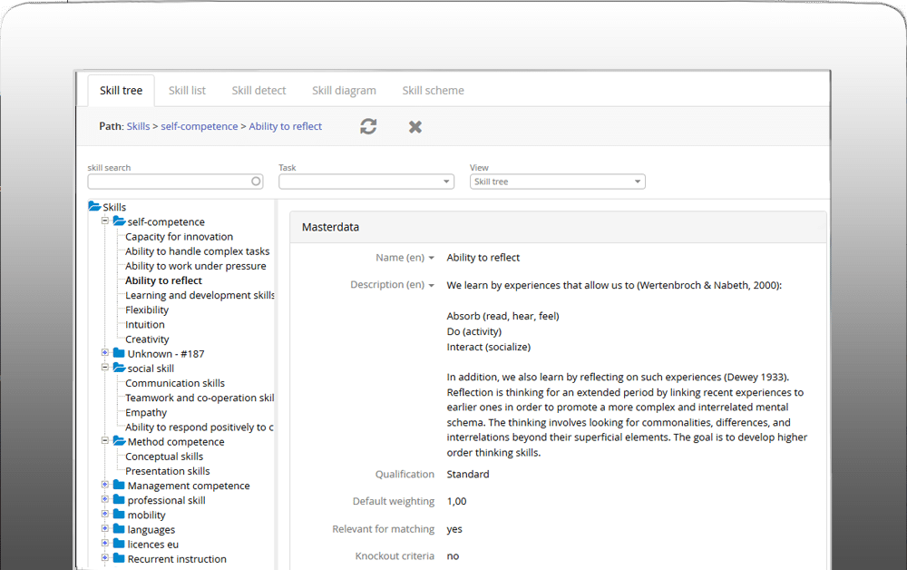Click the Default weighting value 1,00
The height and width of the screenshot is (570, 907).
(x=456, y=501)
